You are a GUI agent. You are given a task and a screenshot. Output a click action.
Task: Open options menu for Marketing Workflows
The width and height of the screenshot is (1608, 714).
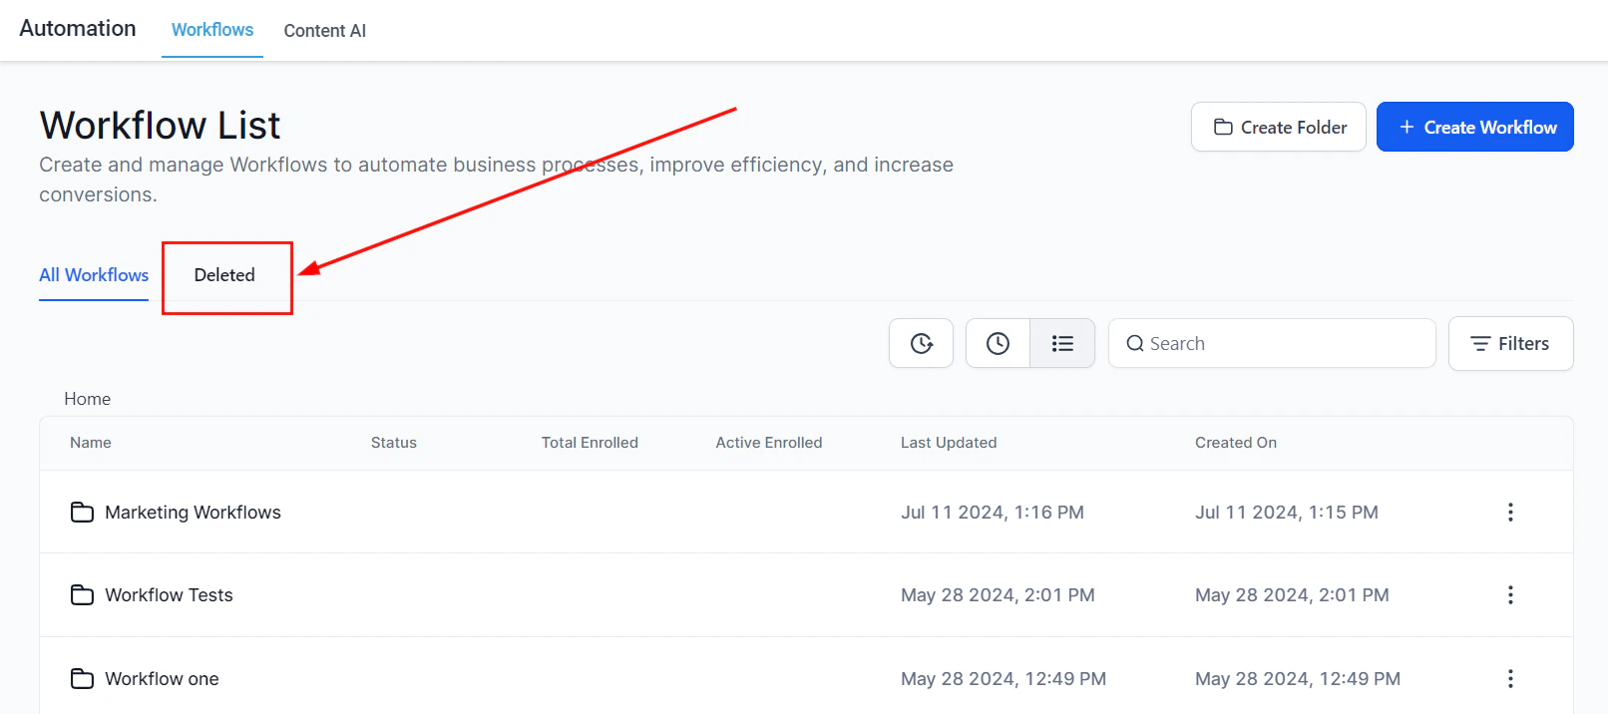pos(1510,512)
